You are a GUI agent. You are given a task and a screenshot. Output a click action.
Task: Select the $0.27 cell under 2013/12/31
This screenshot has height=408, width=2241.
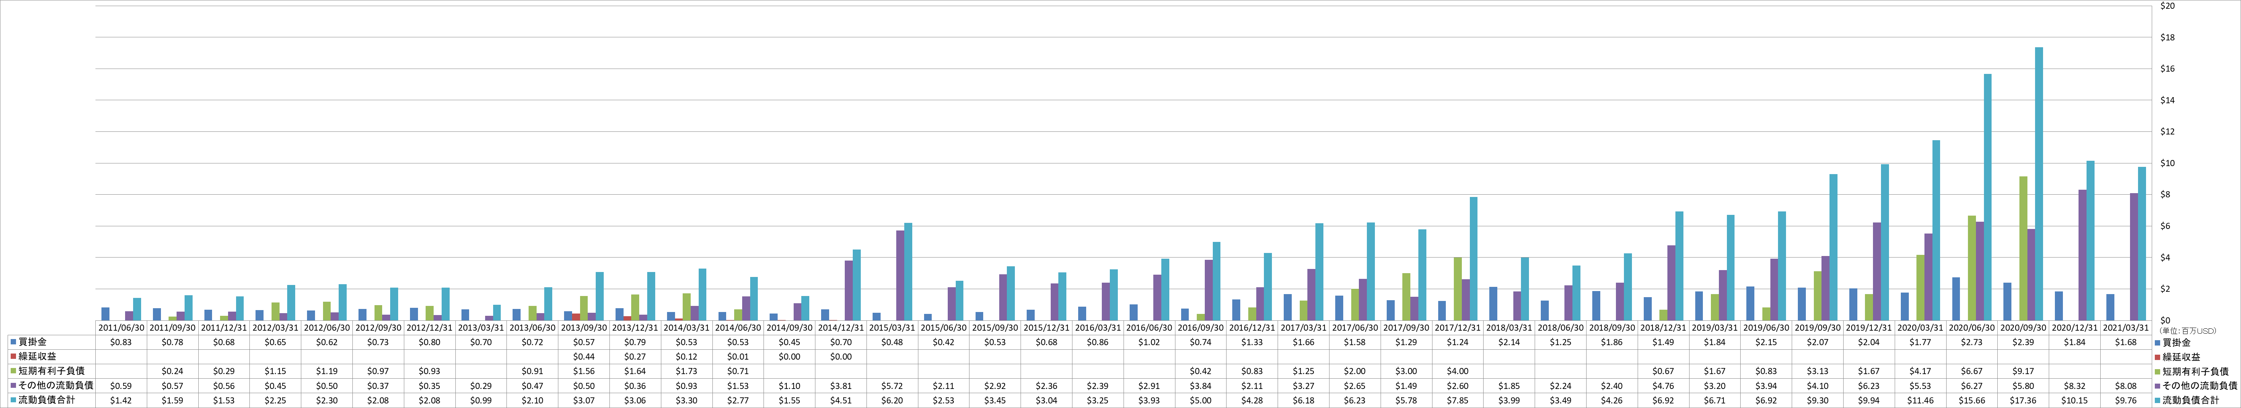(635, 357)
